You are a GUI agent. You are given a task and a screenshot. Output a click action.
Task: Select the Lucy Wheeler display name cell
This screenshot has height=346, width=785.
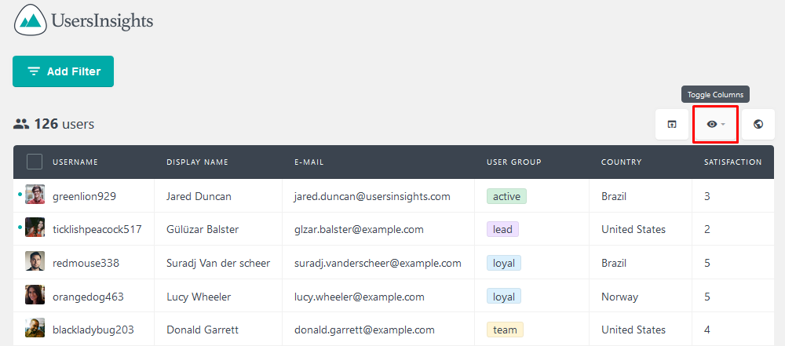click(x=199, y=297)
